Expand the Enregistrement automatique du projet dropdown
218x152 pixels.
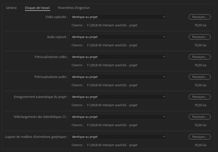tap(118, 97)
